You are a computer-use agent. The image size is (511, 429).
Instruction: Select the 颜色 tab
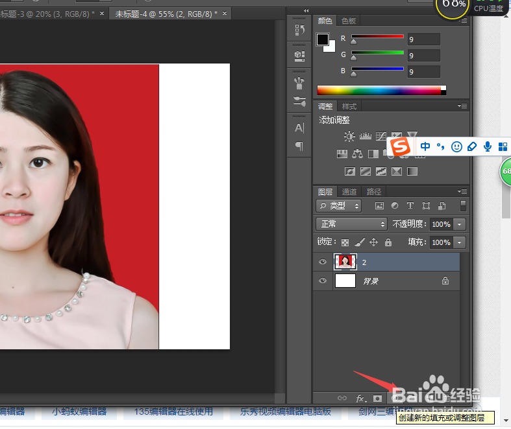click(x=325, y=21)
